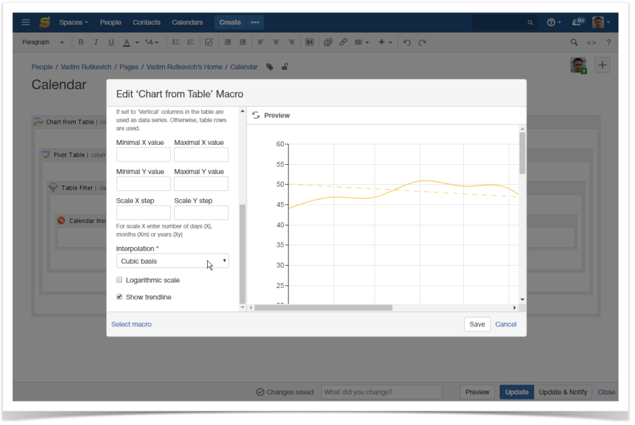Enable Logarithmic scale

[119, 279]
